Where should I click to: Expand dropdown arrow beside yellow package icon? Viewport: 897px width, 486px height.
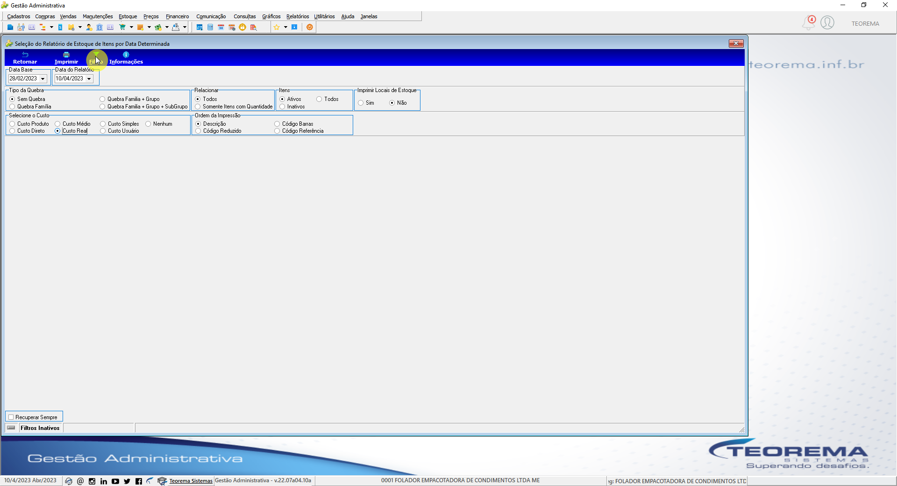pyautogui.click(x=80, y=27)
